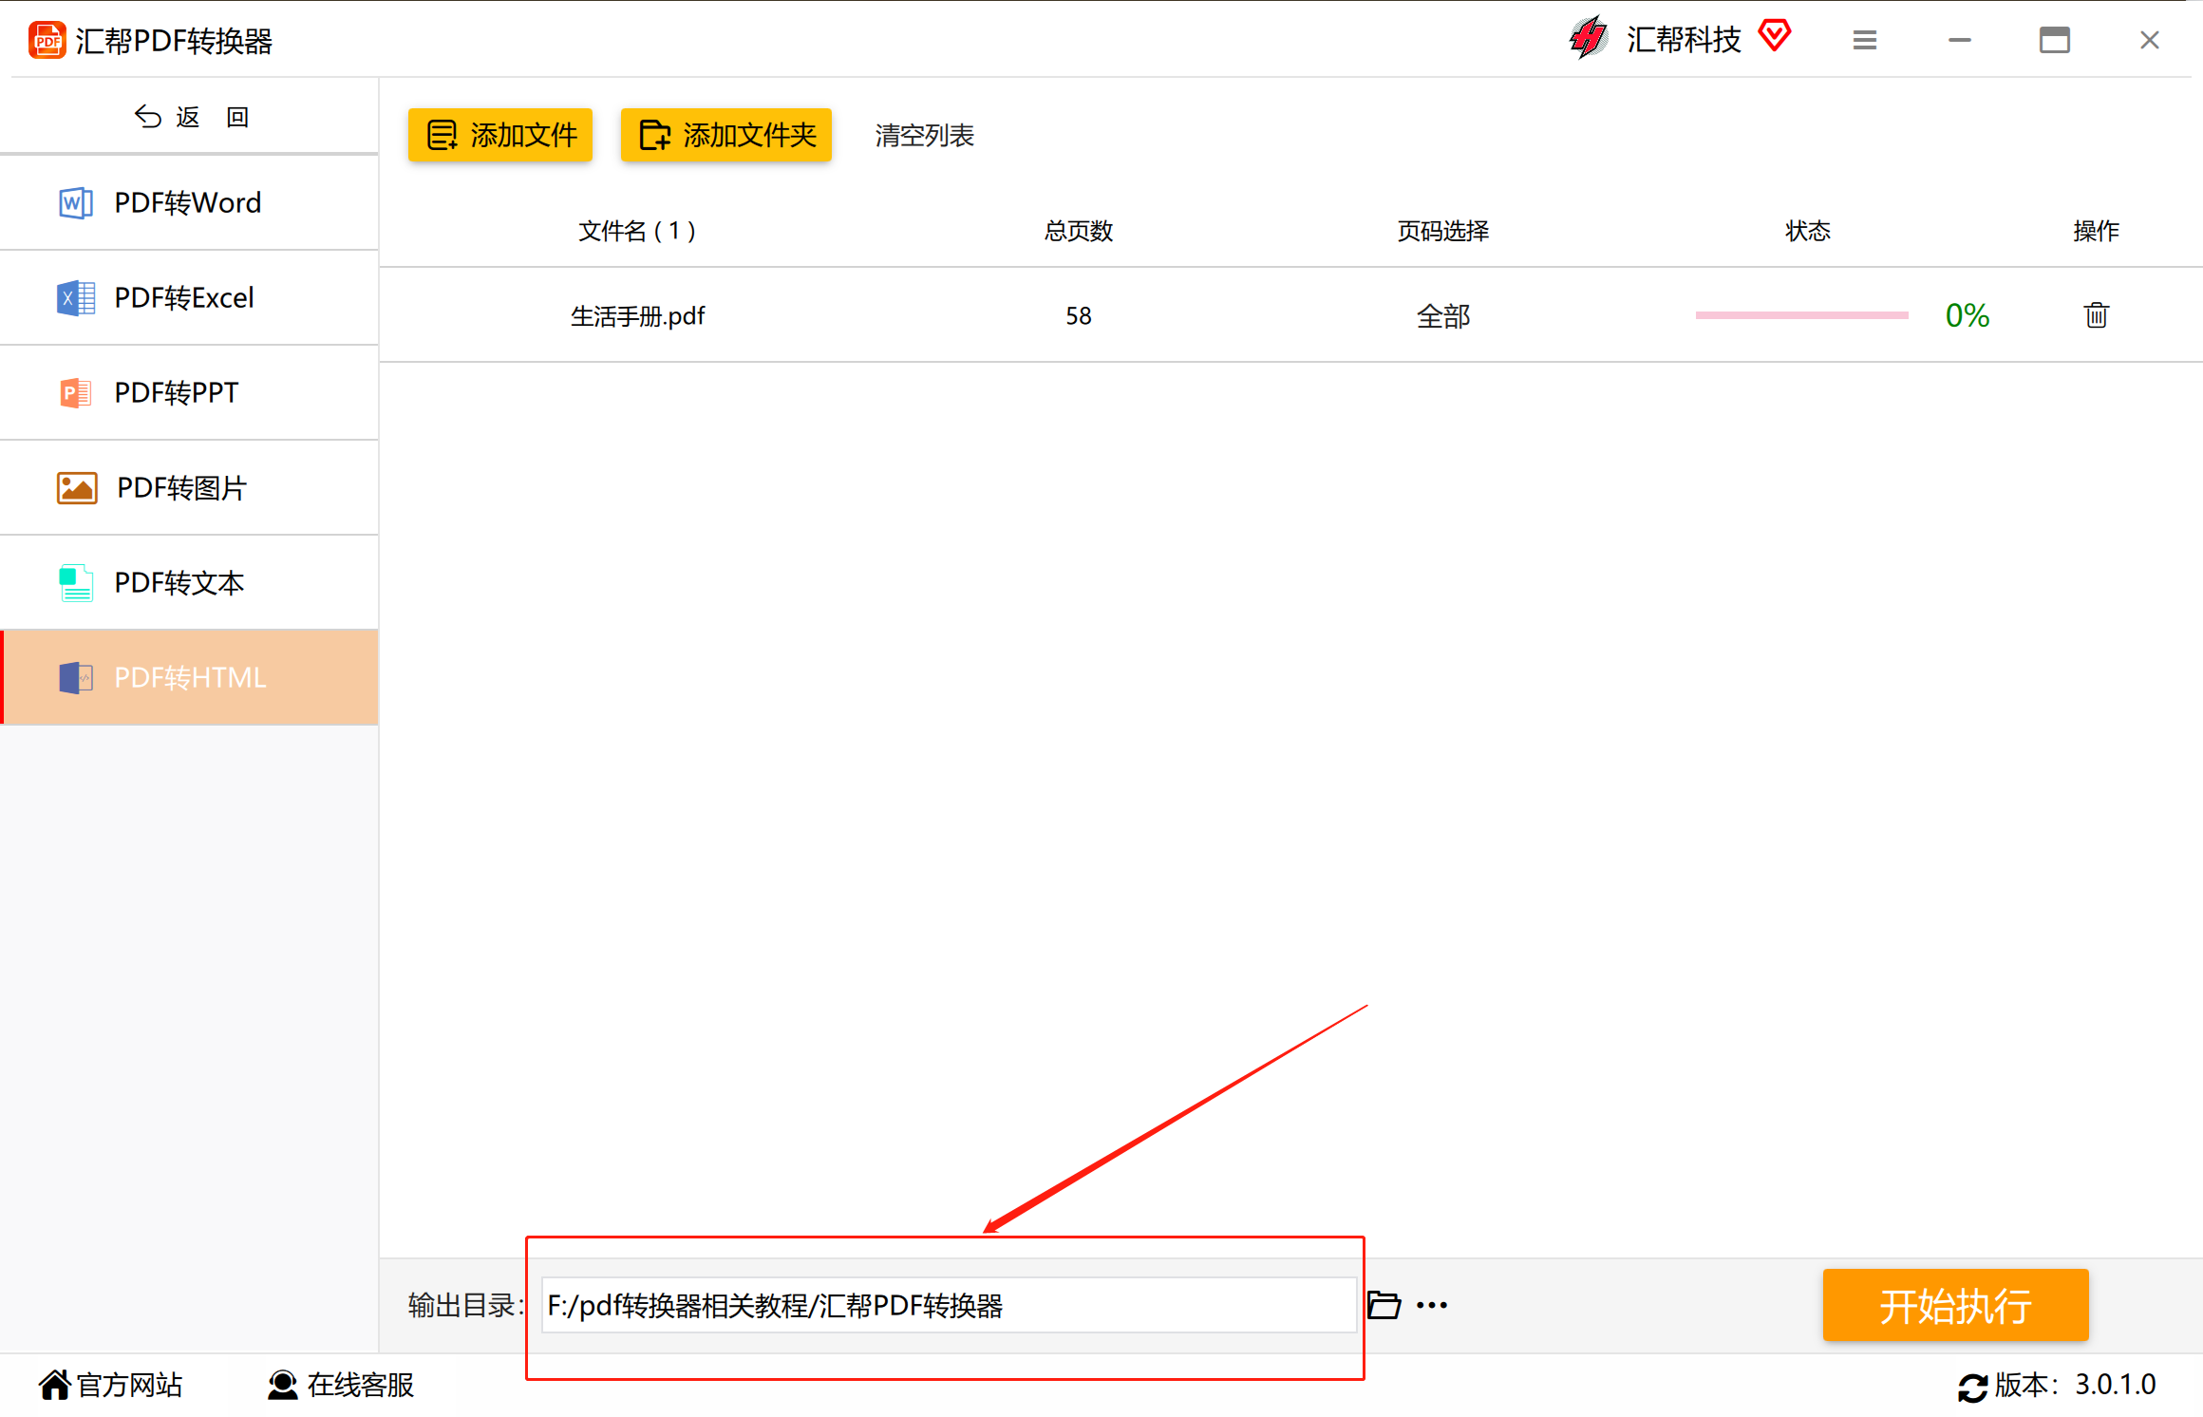The width and height of the screenshot is (2203, 1417).
Task: Click the 文件名 (1) column header
Action: [x=637, y=231]
